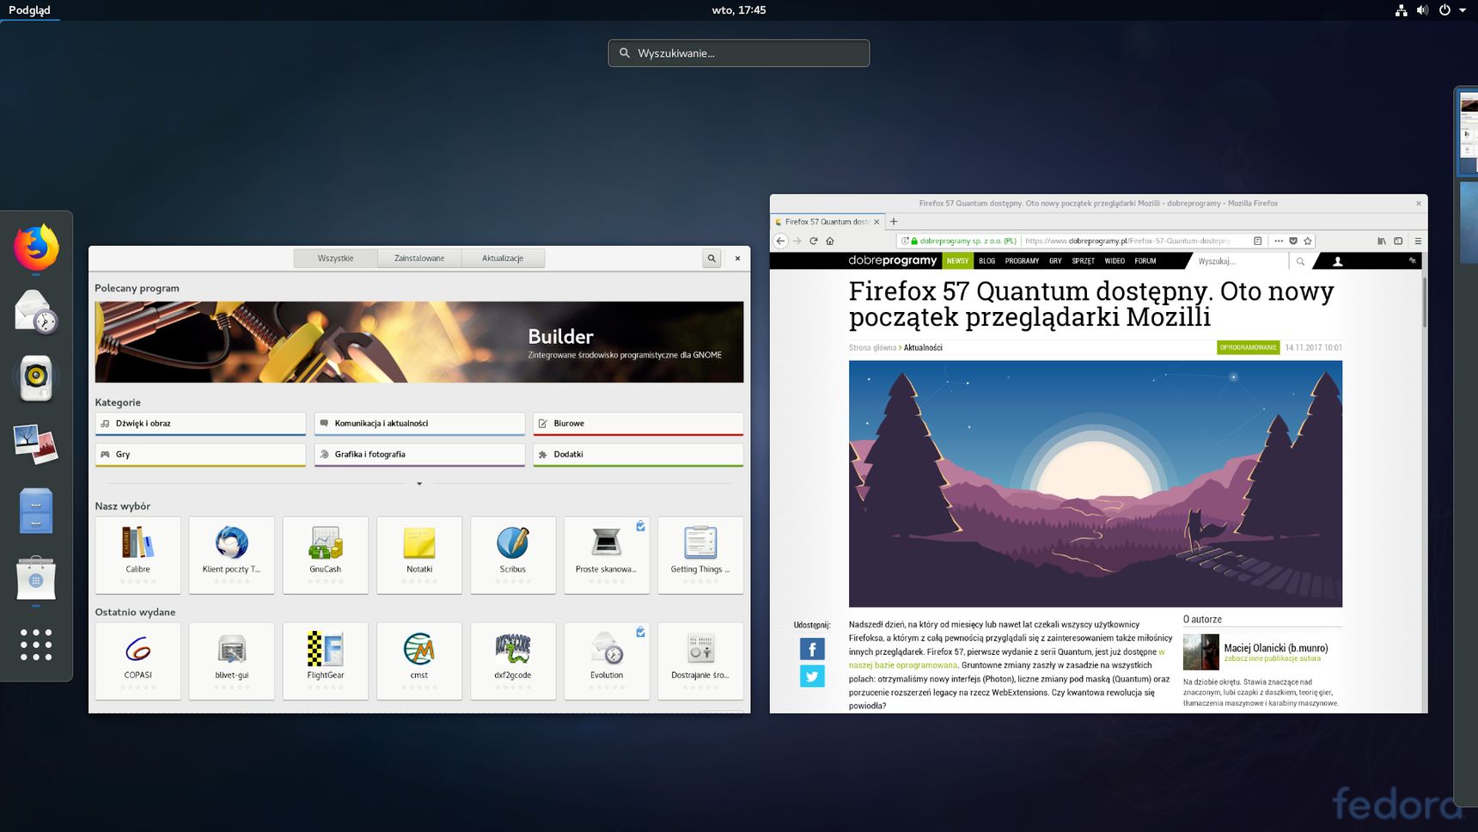The width and height of the screenshot is (1478, 832).
Task: Show all applications grid
Action: [36, 645]
